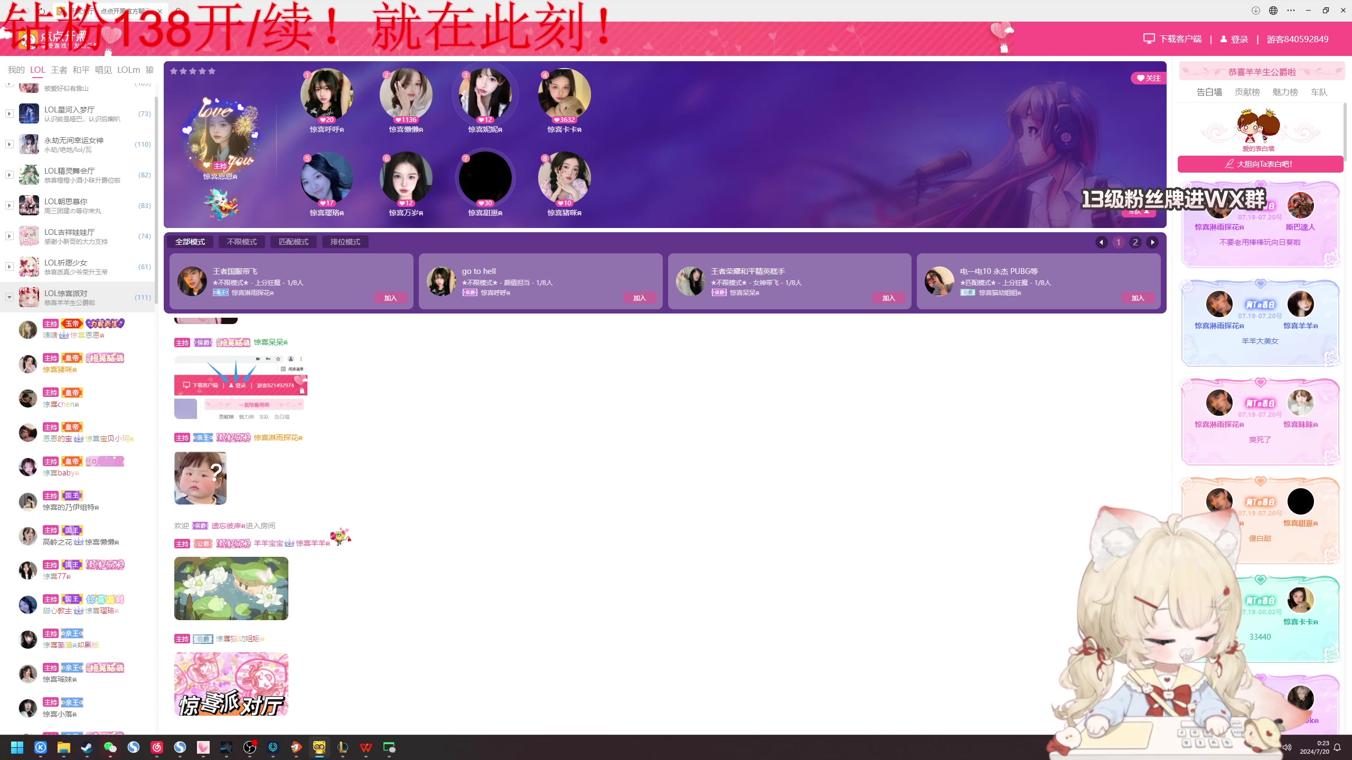Open the globe icon in title bar

click(x=1273, y=11)
